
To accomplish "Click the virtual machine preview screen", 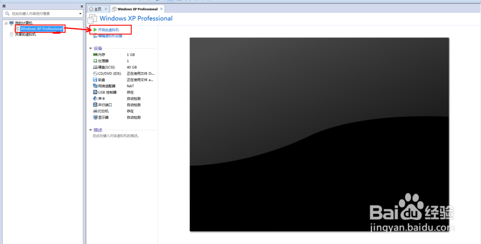I will pos(319,134).
